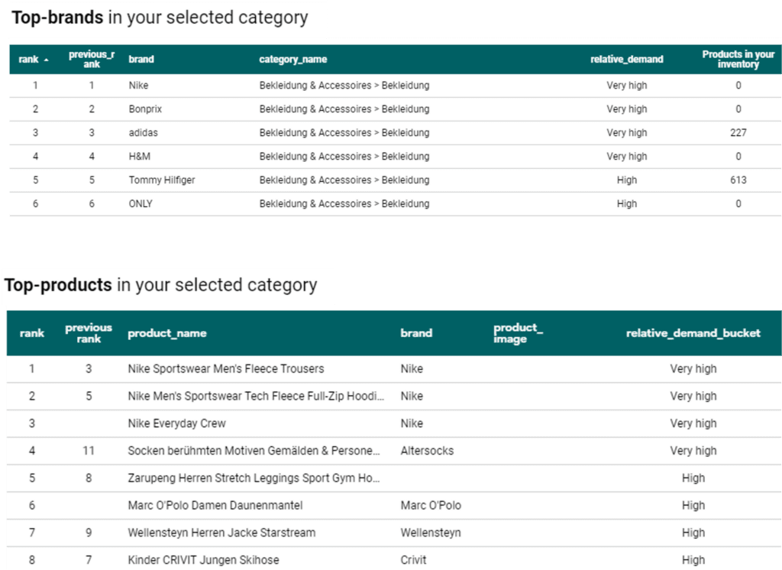Select the Nike row in Top-brands table
The height and width of the screenshot is (570, 782).
(138, 86)
